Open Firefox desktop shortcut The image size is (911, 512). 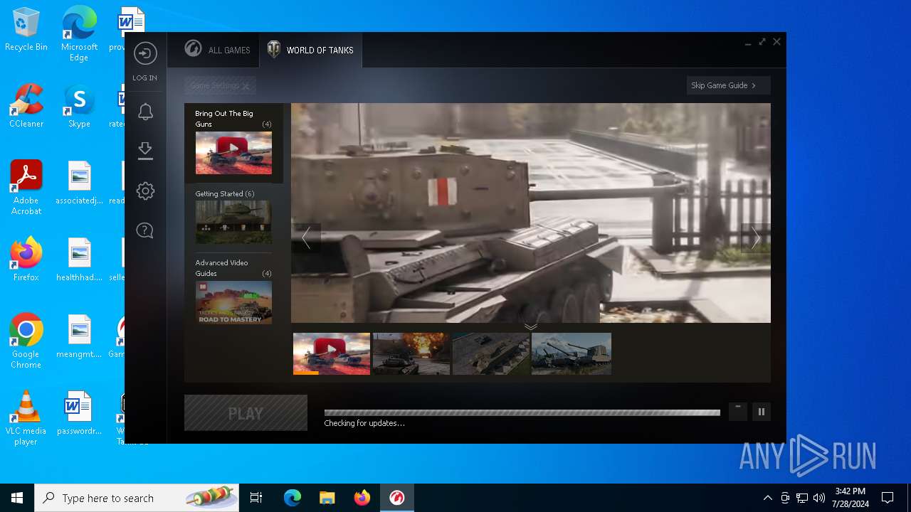(x=26, y=260)
